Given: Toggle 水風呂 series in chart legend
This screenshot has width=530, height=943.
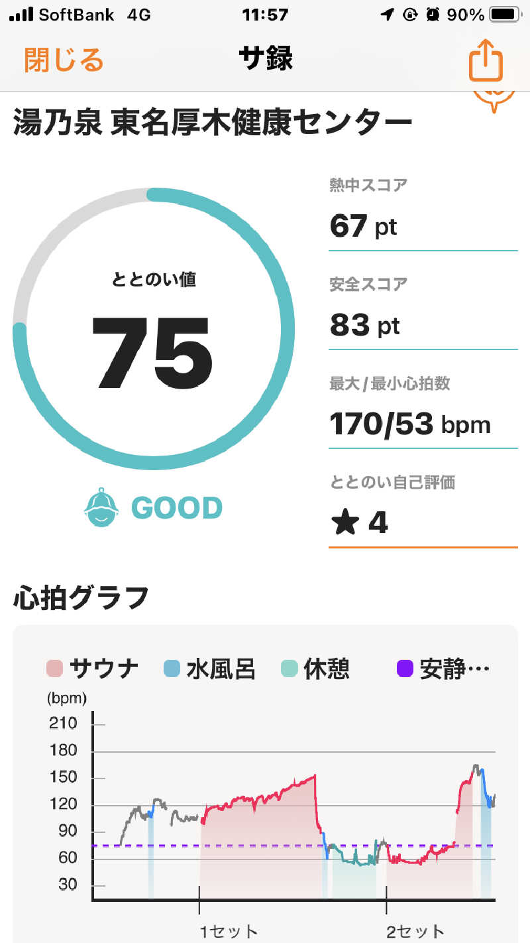Looking at the screenshot, I should click(209, 668).
